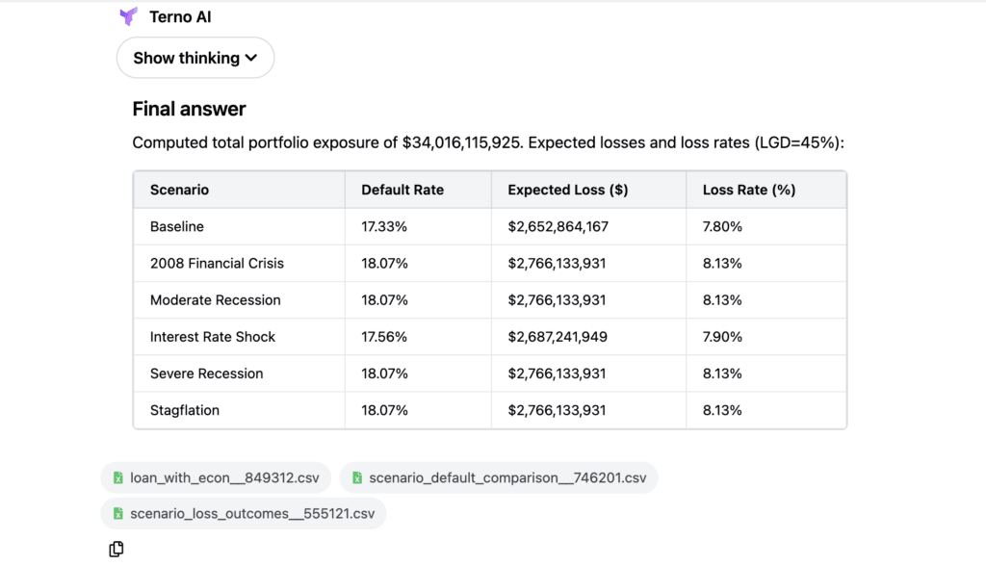The width and height of the screenshot is (986, 566).
Task: Click the Baseline expected loss value $2,652,864,167
Action: click(x=558, y=227)
